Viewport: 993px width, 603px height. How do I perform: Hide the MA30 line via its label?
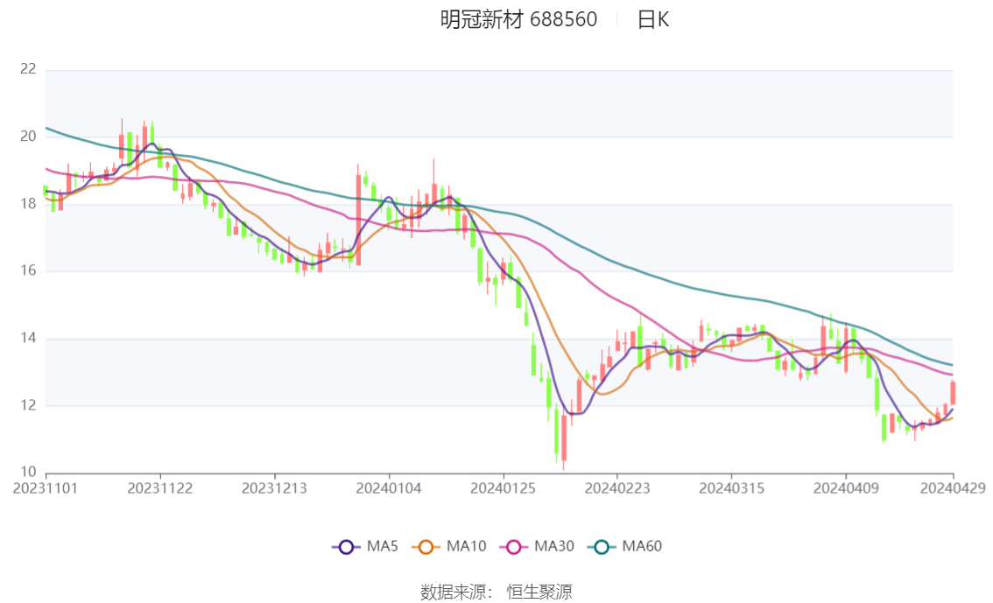(x=554, y=546)
